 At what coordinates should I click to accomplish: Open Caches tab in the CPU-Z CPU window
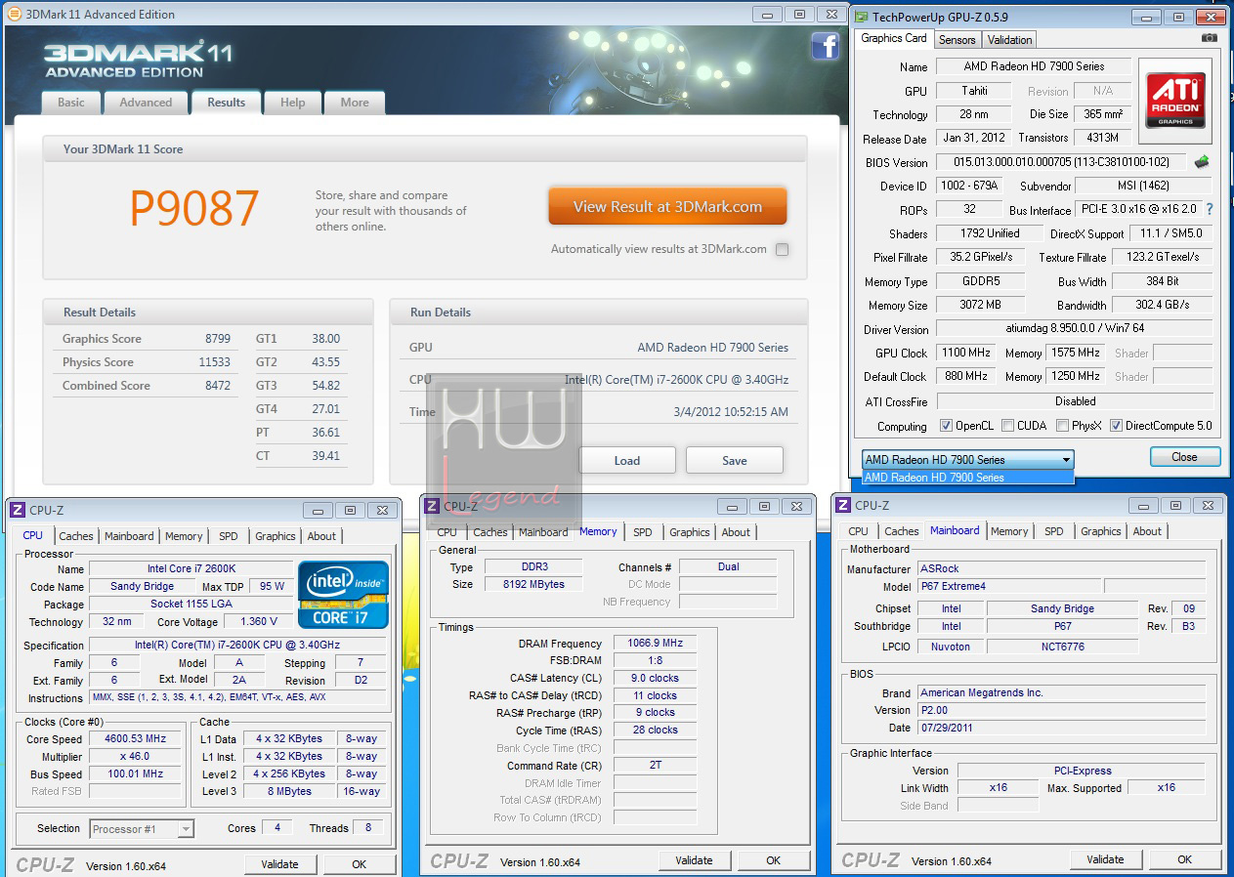tap(76, 536)
